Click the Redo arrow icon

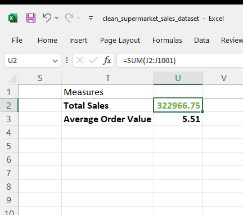pyautogui.click(x=69, y=18)
